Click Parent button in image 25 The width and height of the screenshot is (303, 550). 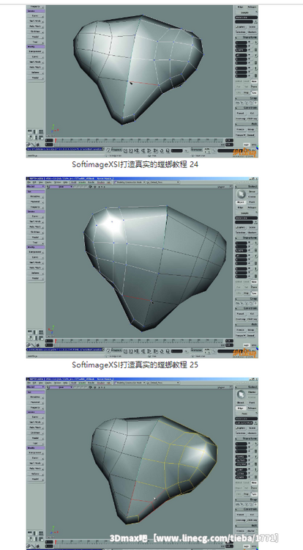241,314
